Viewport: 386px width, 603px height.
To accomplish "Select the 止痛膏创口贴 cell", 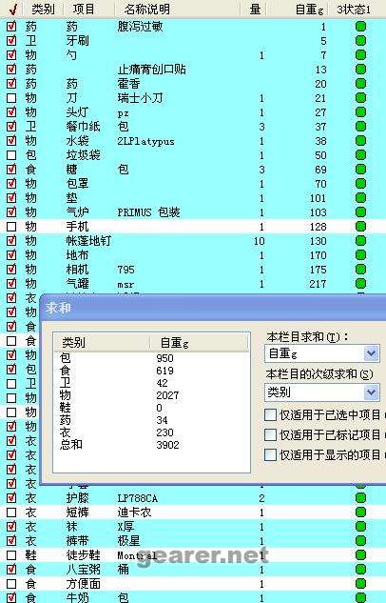I will coord(151,70).
